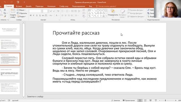181x102 pixels.
Task: Toggle italic К formatting
Action: coord(34,15)
